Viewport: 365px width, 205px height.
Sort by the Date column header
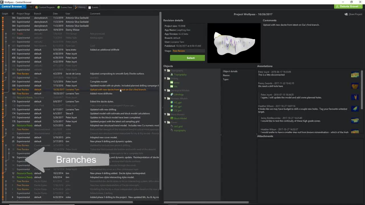55,14
